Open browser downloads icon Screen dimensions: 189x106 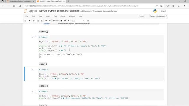coord(179,6)
